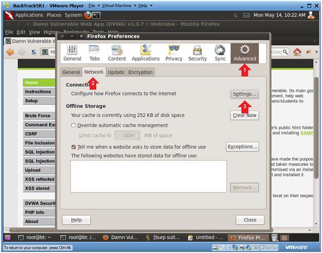
Task: Enable Override automatic cache management
Action: click(73, 125)
